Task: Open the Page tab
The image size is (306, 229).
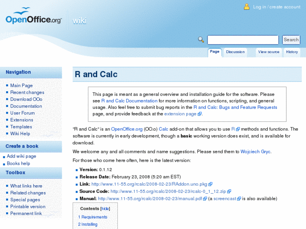Action: 215,52
